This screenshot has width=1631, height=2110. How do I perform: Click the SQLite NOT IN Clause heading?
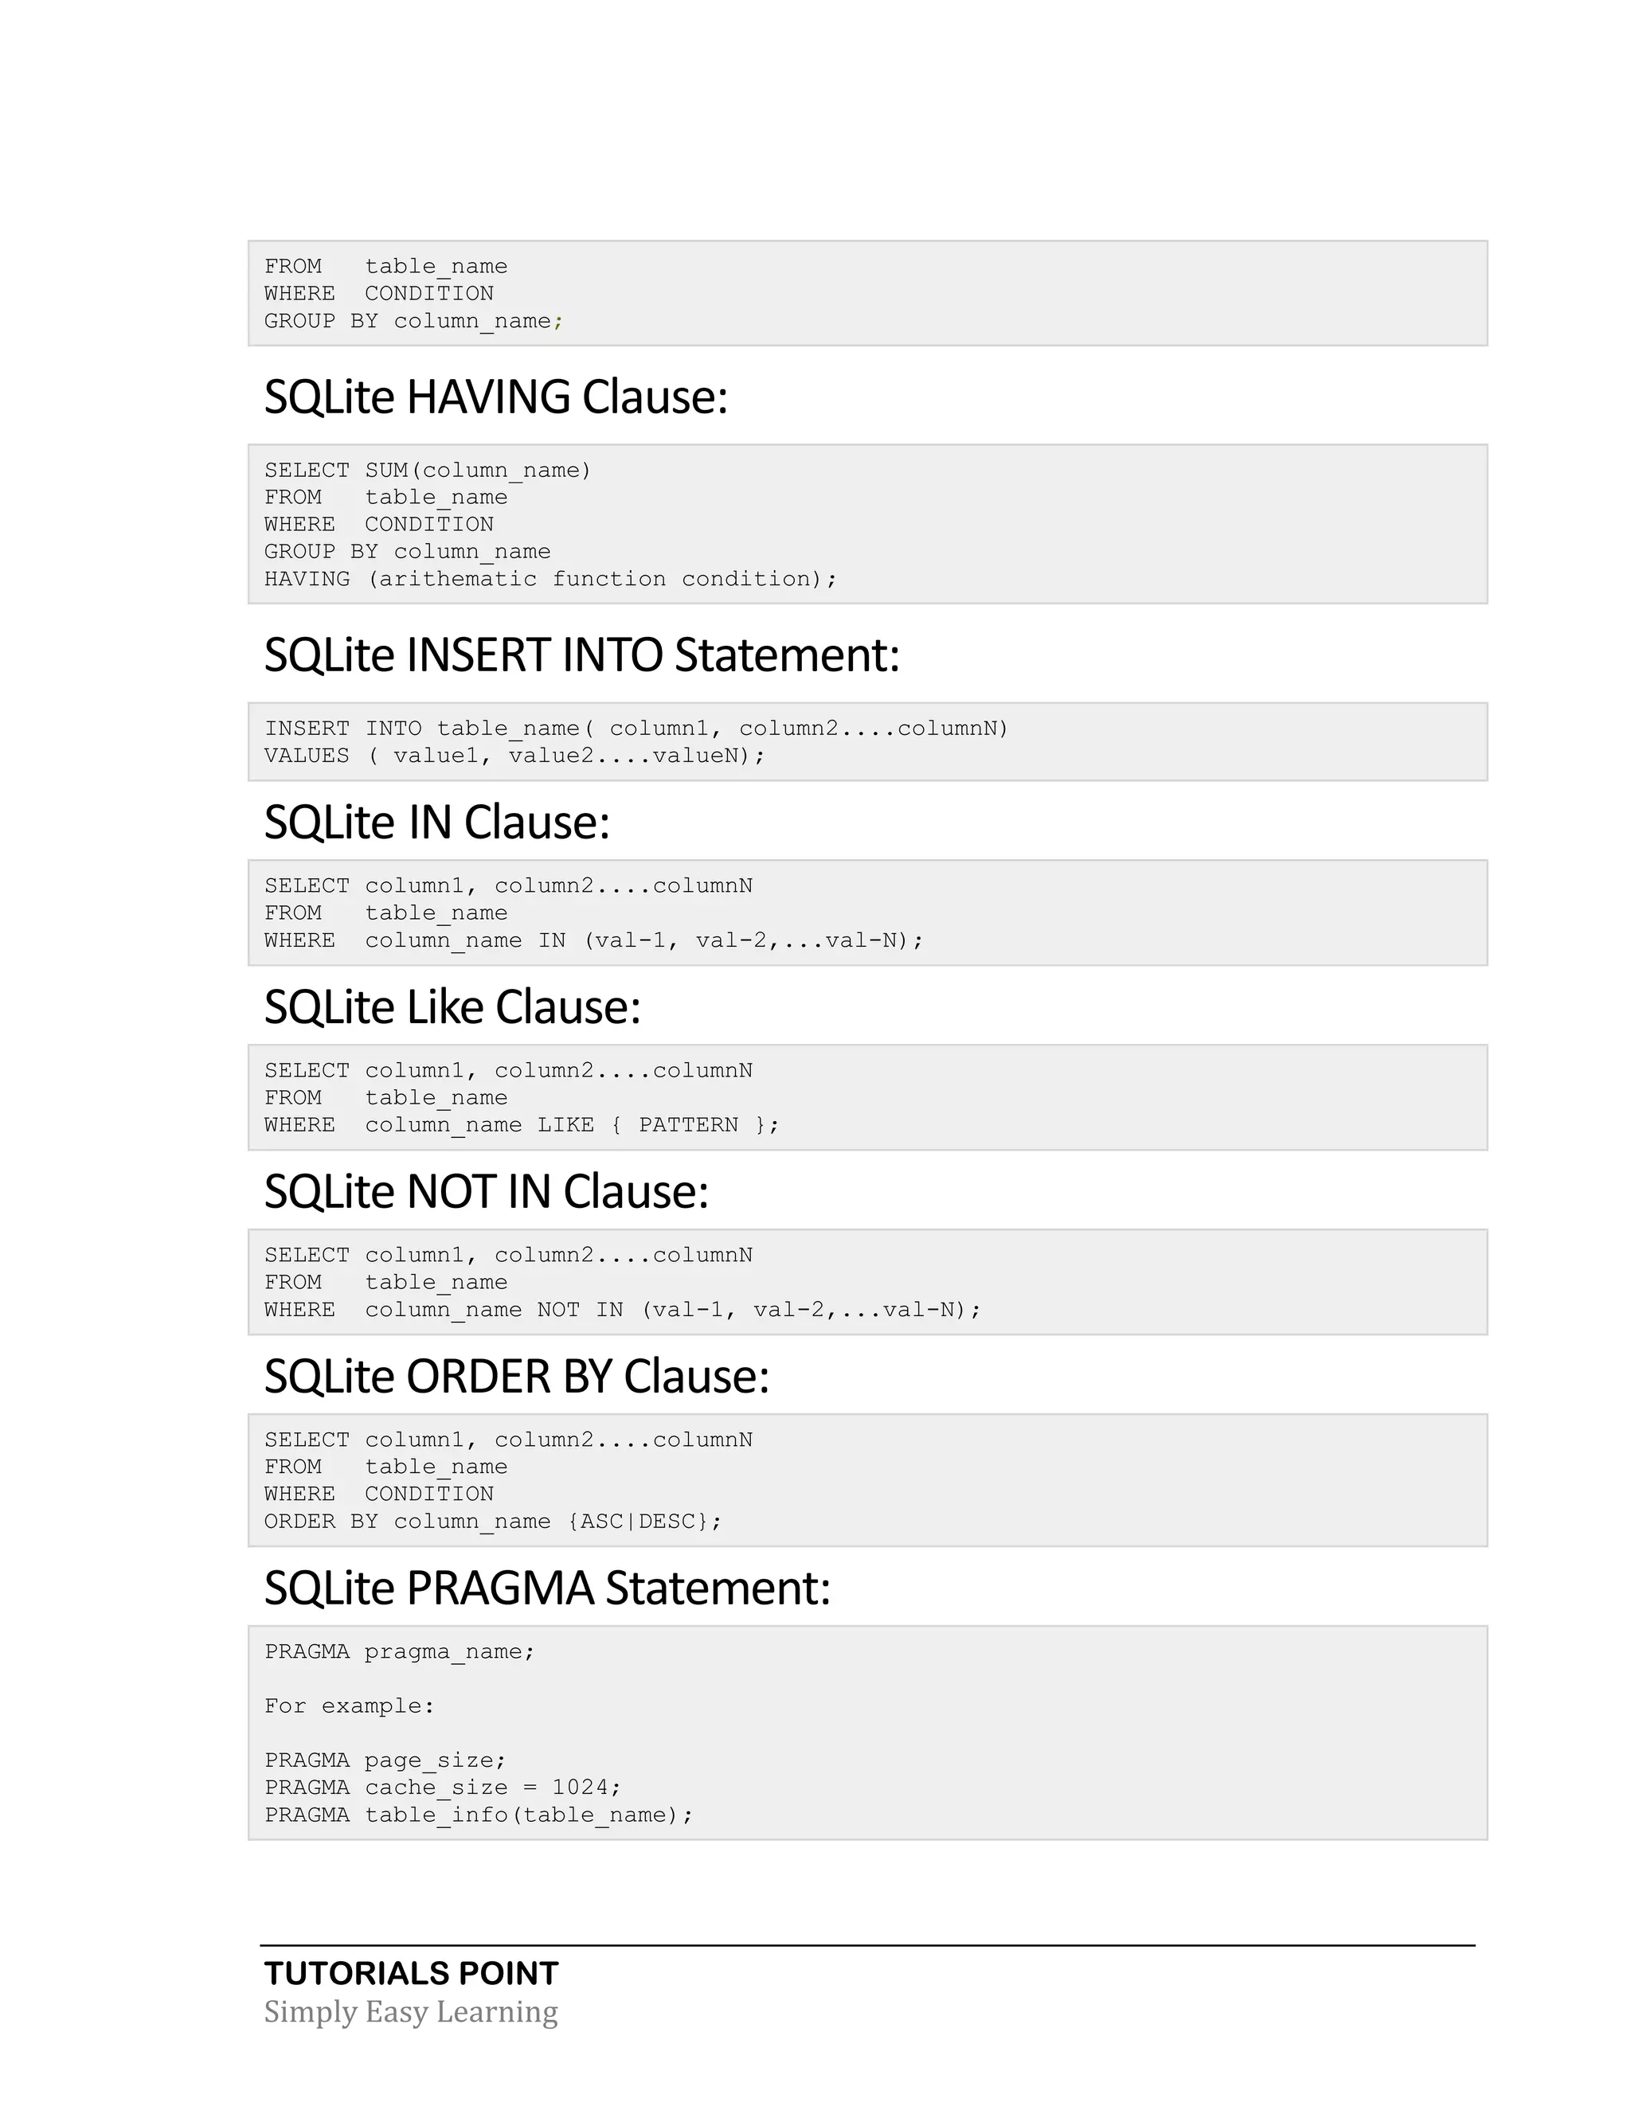click(486, 1191)
